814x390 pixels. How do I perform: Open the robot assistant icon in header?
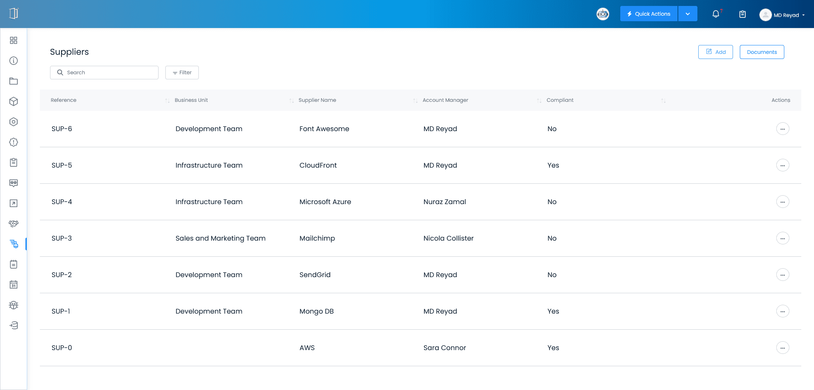pyautogui.click(x=602, y=14)
